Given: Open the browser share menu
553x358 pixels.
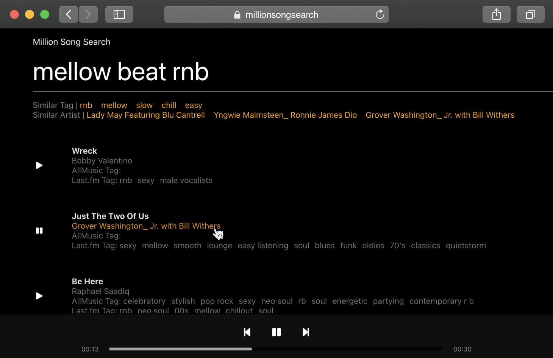Looking at the screenshot, I should (497, 14).
